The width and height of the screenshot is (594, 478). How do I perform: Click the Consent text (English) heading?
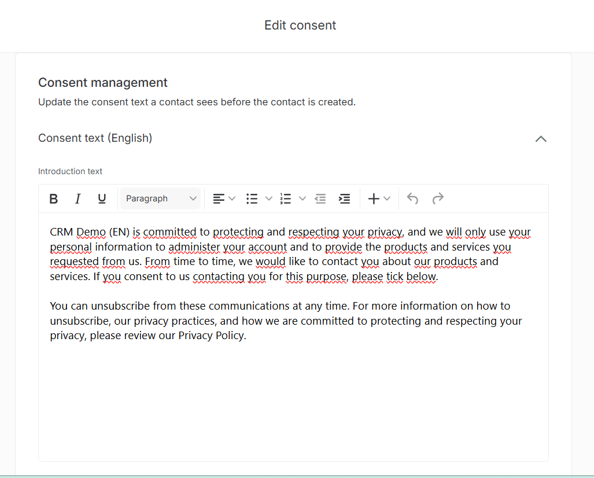(x=95, y=138)
